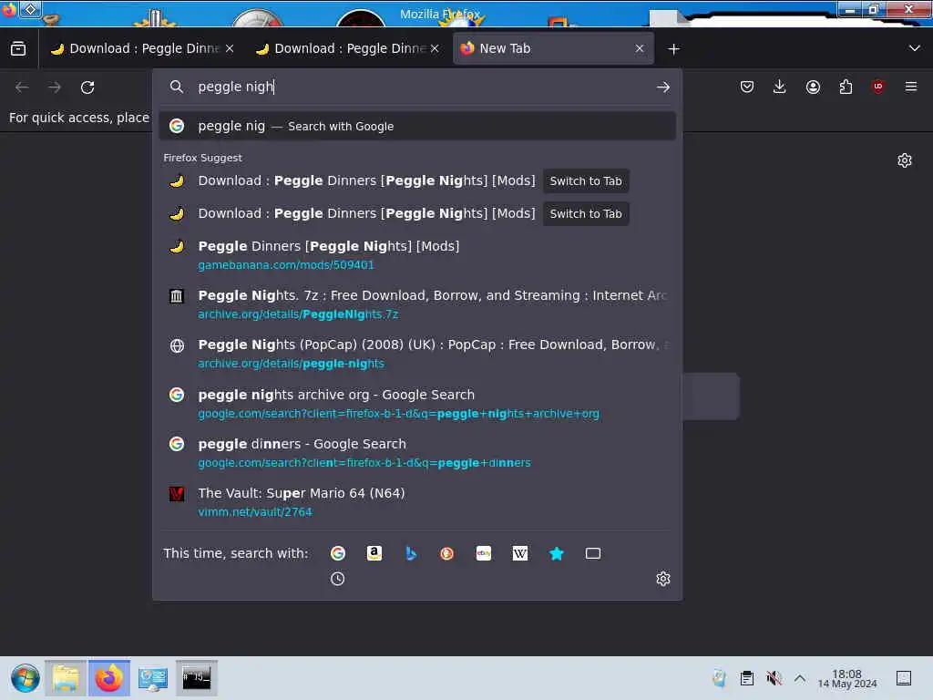Viewport: 933px width, 700px height.
Task: Close the first Peggle Dinners tab
Action: [x=230, y=49]
